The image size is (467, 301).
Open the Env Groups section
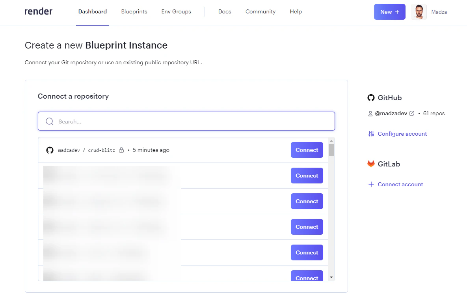(x=176, y=12)
